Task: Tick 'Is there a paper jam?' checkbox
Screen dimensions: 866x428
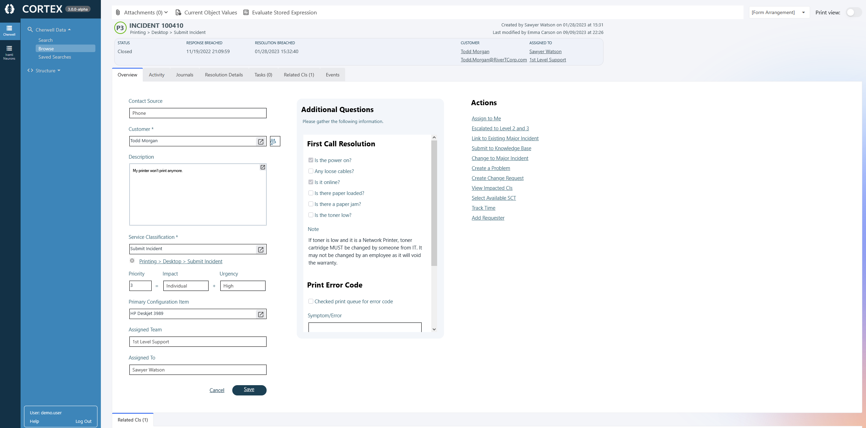Action: (x=311, y=204)
